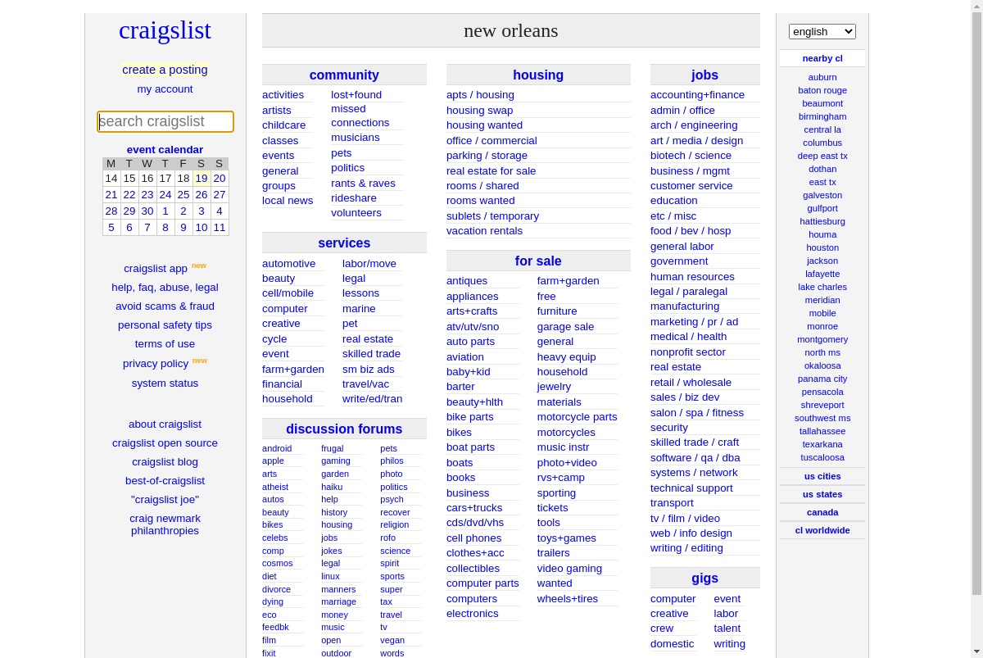Open the event calendar link
The height and width of the screenshot is (658, 983).
tap(165, 149)
